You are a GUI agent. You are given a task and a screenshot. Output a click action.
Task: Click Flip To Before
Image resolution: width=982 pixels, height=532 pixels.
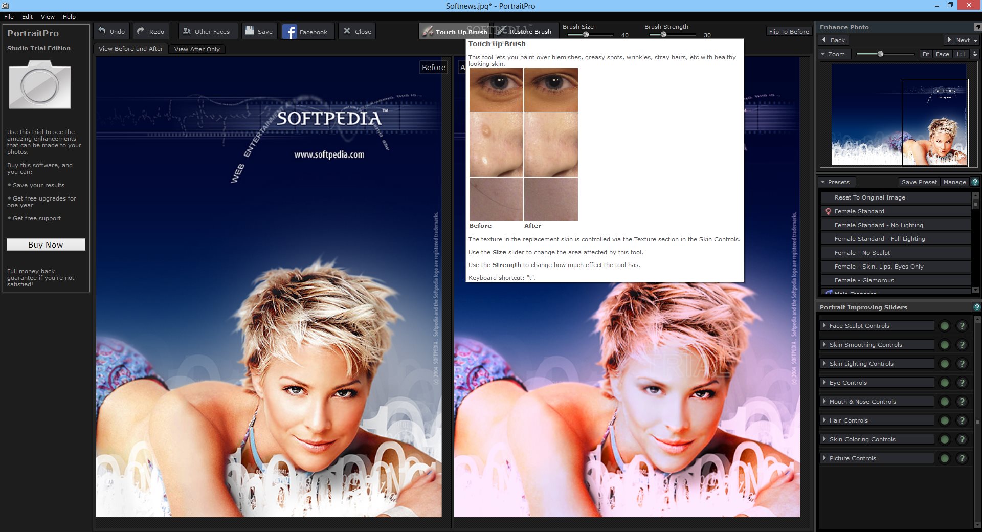[789, 32]
